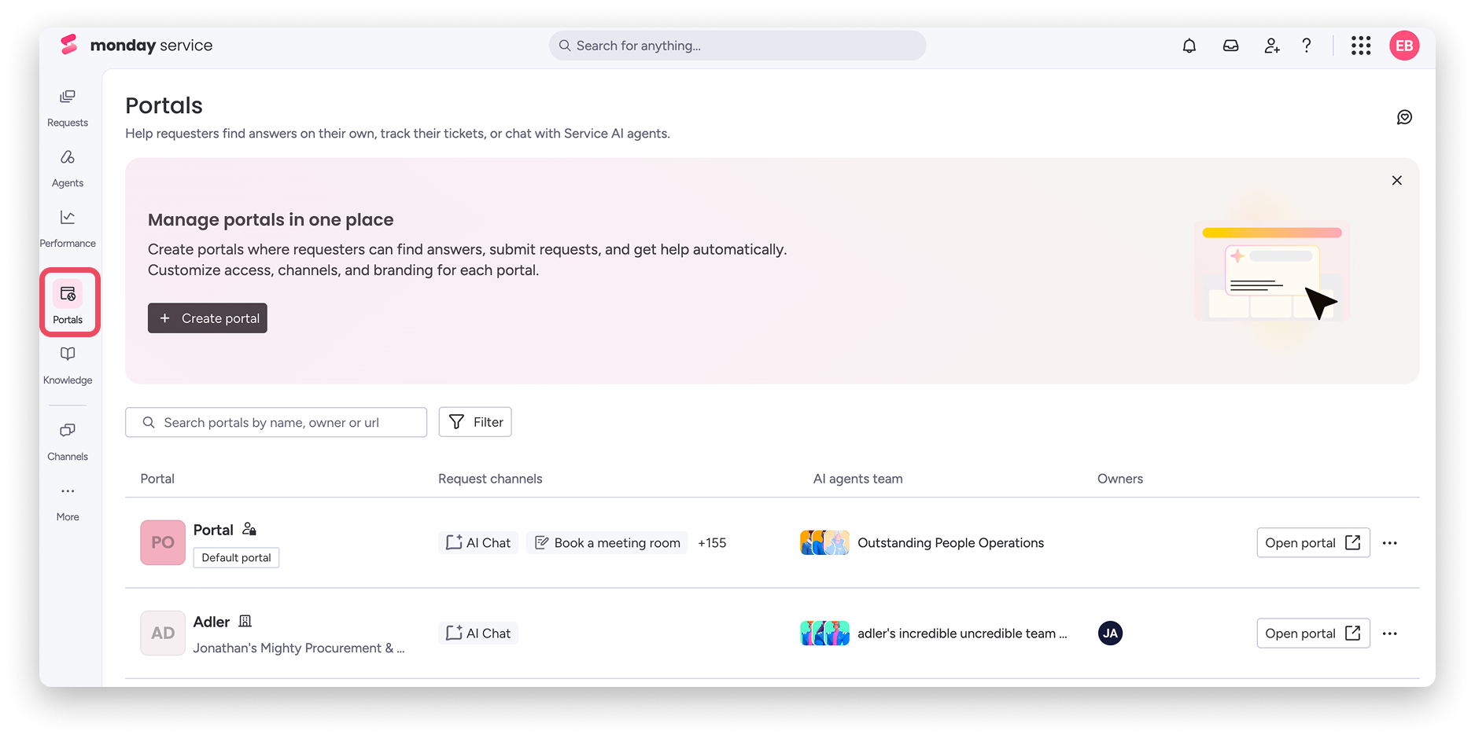Open the Performance sidebar section
The image size is (1475, 738).
(x=68, y=229)
